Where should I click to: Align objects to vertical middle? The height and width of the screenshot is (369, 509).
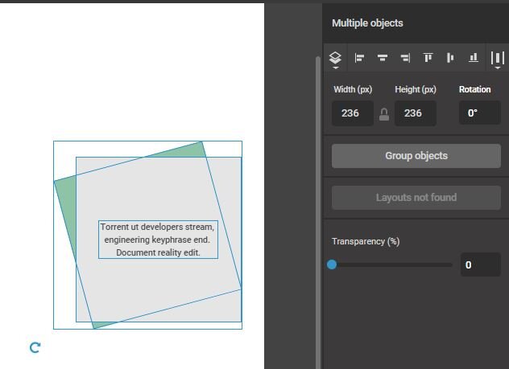pos(450,58)
